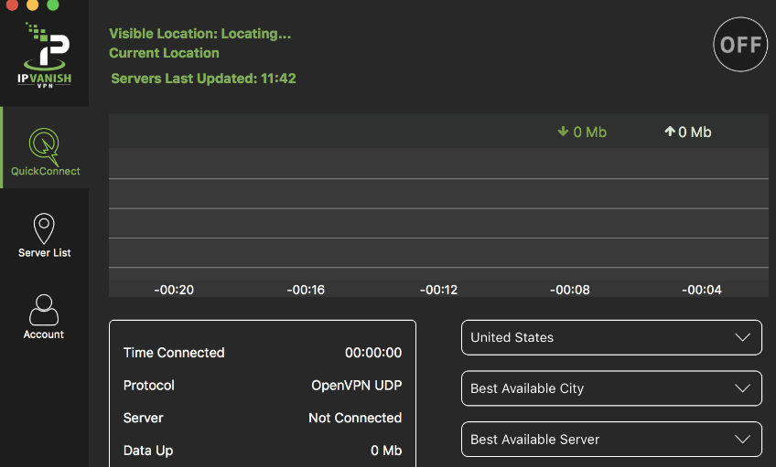Click the city dropdown chevron arrow
Viewport: 776px width, 467px height.
click(x=742, y=388)
